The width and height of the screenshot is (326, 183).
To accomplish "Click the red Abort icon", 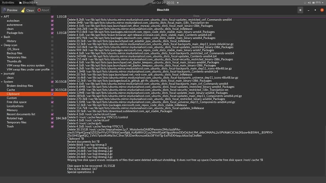I will pyautogui.click(x=39, y=10).
